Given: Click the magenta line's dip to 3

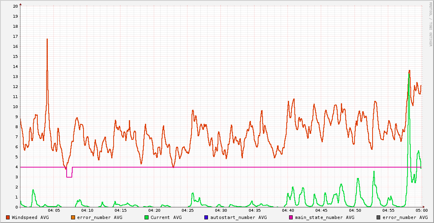Looking at the screenshot, I should pos(69,177).
